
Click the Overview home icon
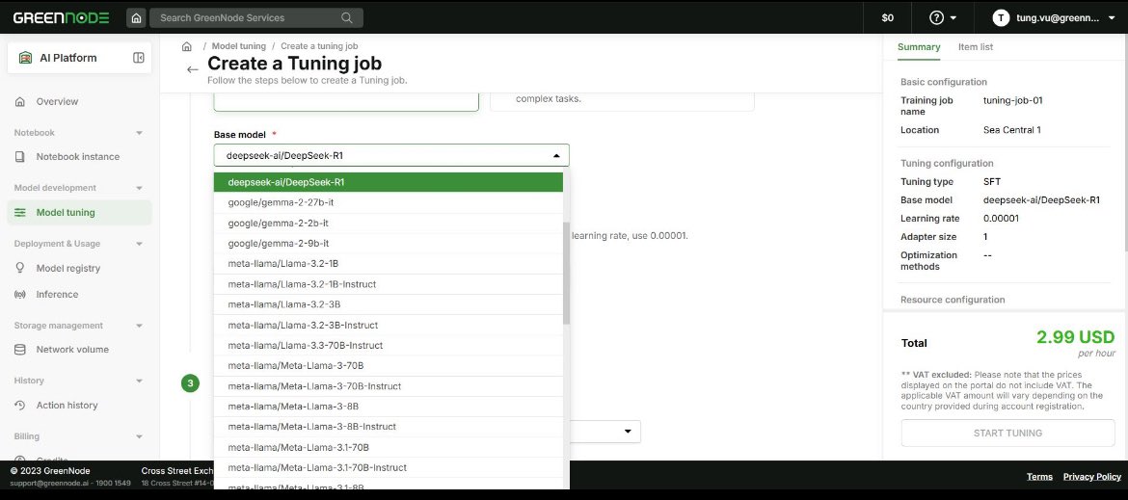point(20,101)
